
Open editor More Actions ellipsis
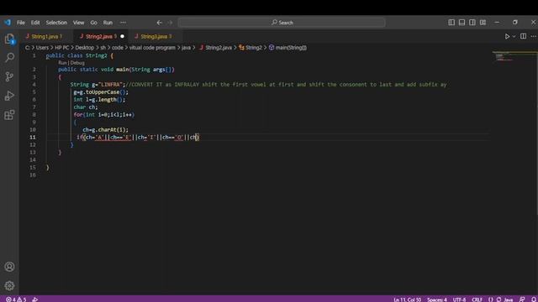533,36
